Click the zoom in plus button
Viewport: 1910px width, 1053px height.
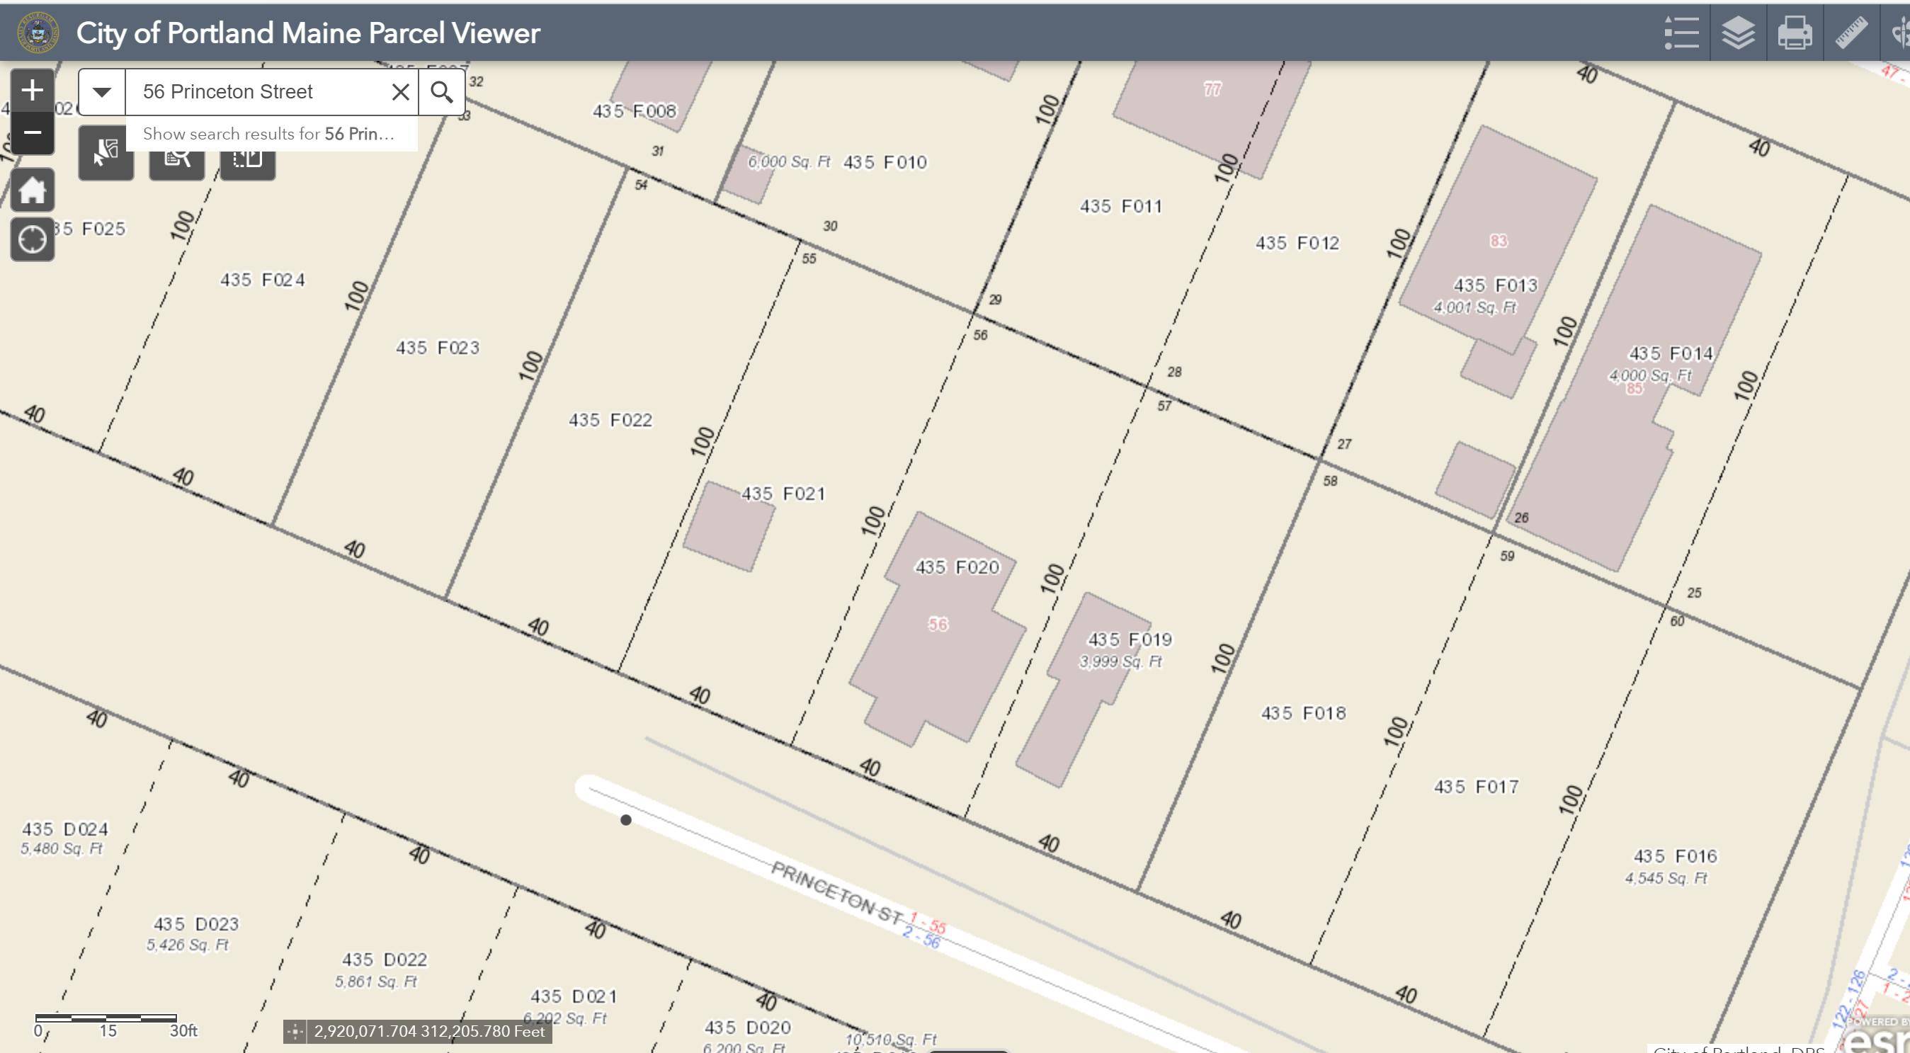click(x=32, y=91)
